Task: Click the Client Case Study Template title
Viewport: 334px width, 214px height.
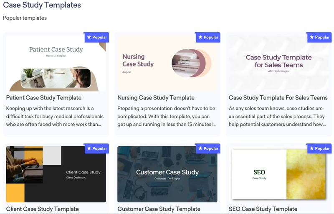Action: [43, 209]
